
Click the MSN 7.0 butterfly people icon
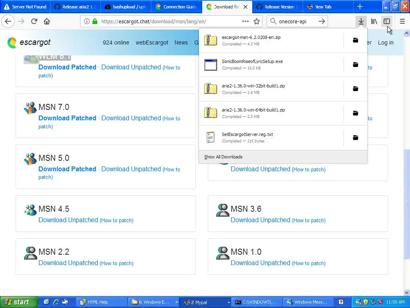pyautogui.click(x=30, y=108)
